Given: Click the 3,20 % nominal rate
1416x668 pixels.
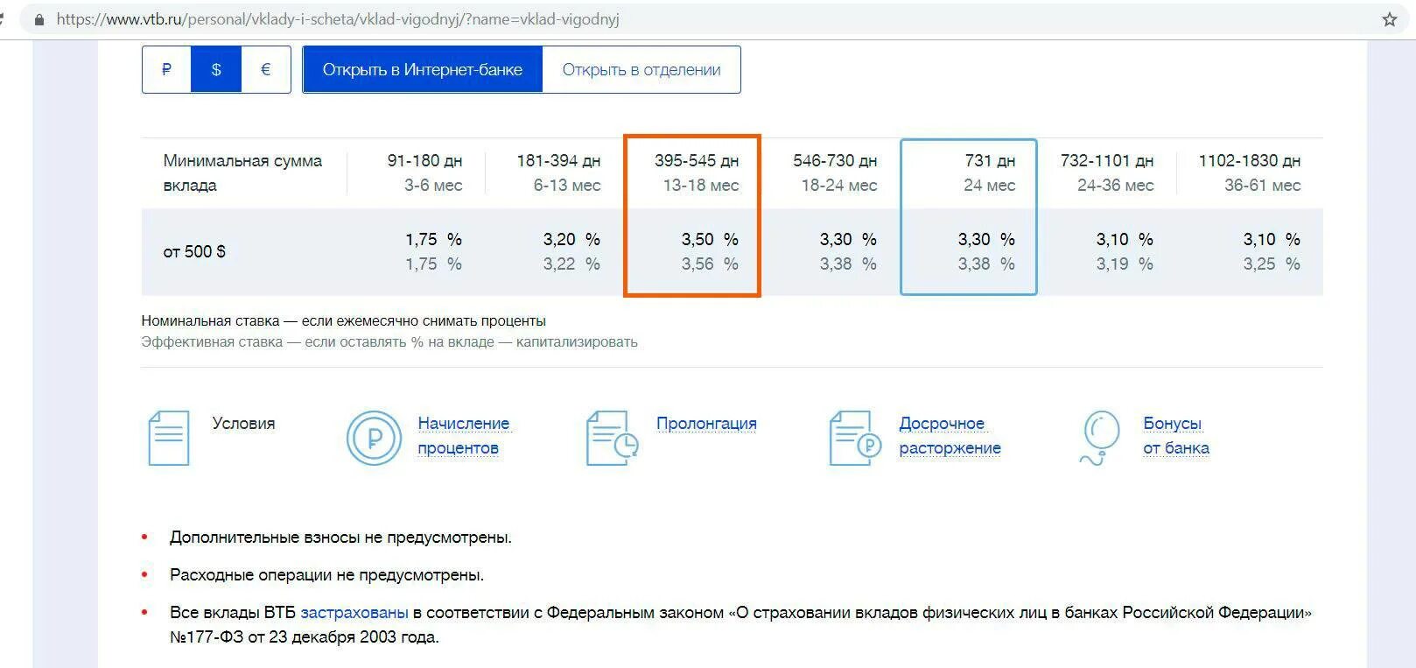Looking at the screenshot, I should (x=571, y=239).
